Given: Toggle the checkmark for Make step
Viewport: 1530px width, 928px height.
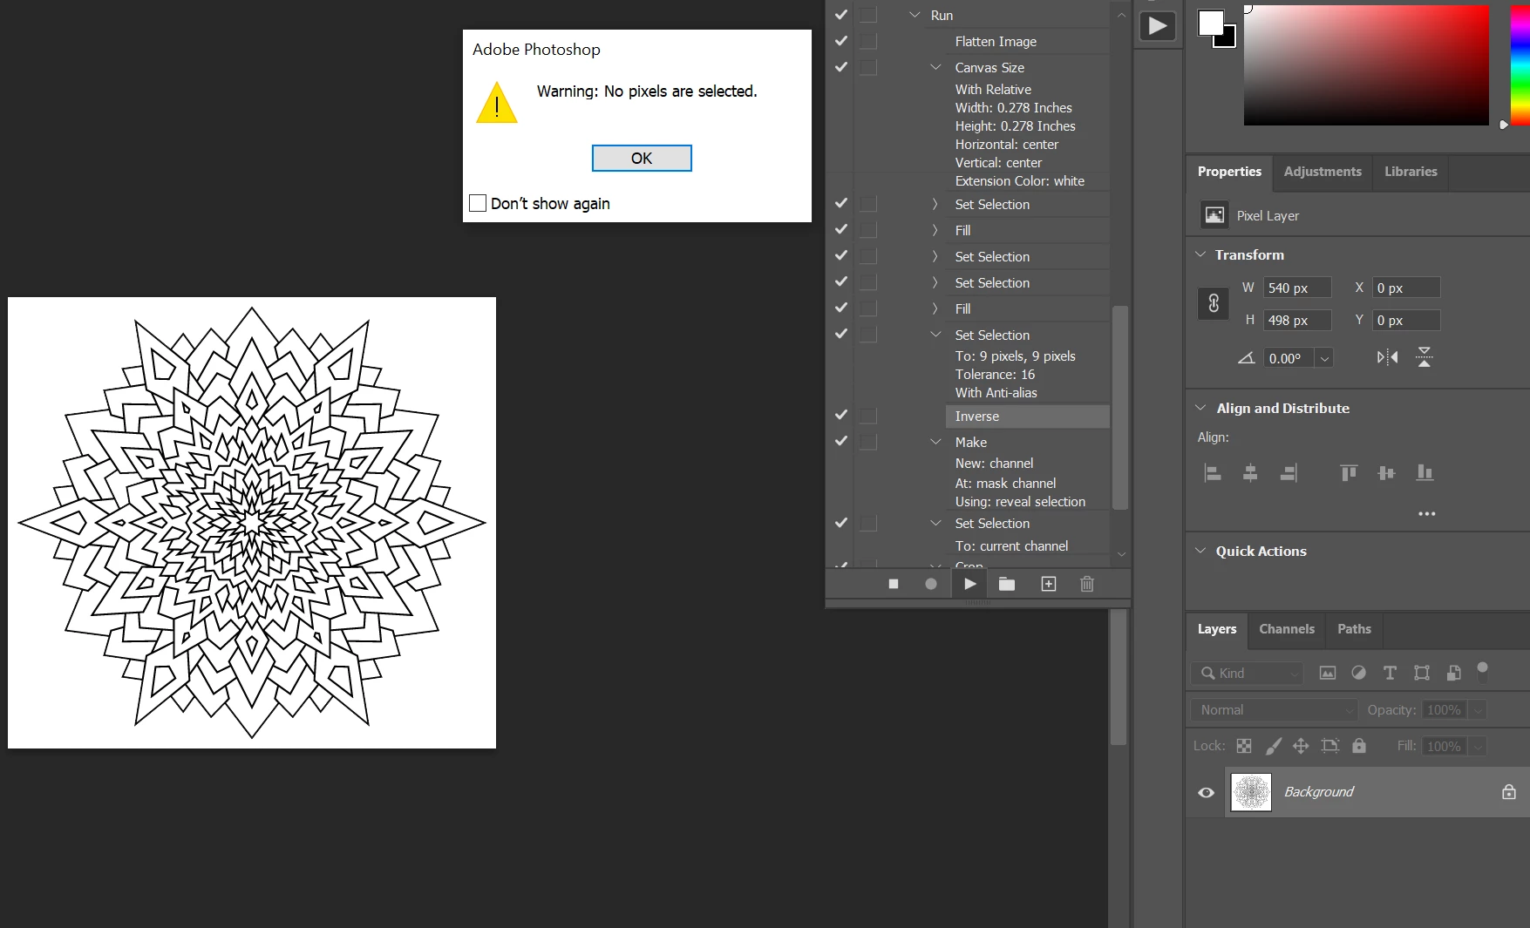Looking at the screenshot, I should [x=841, y=442].
